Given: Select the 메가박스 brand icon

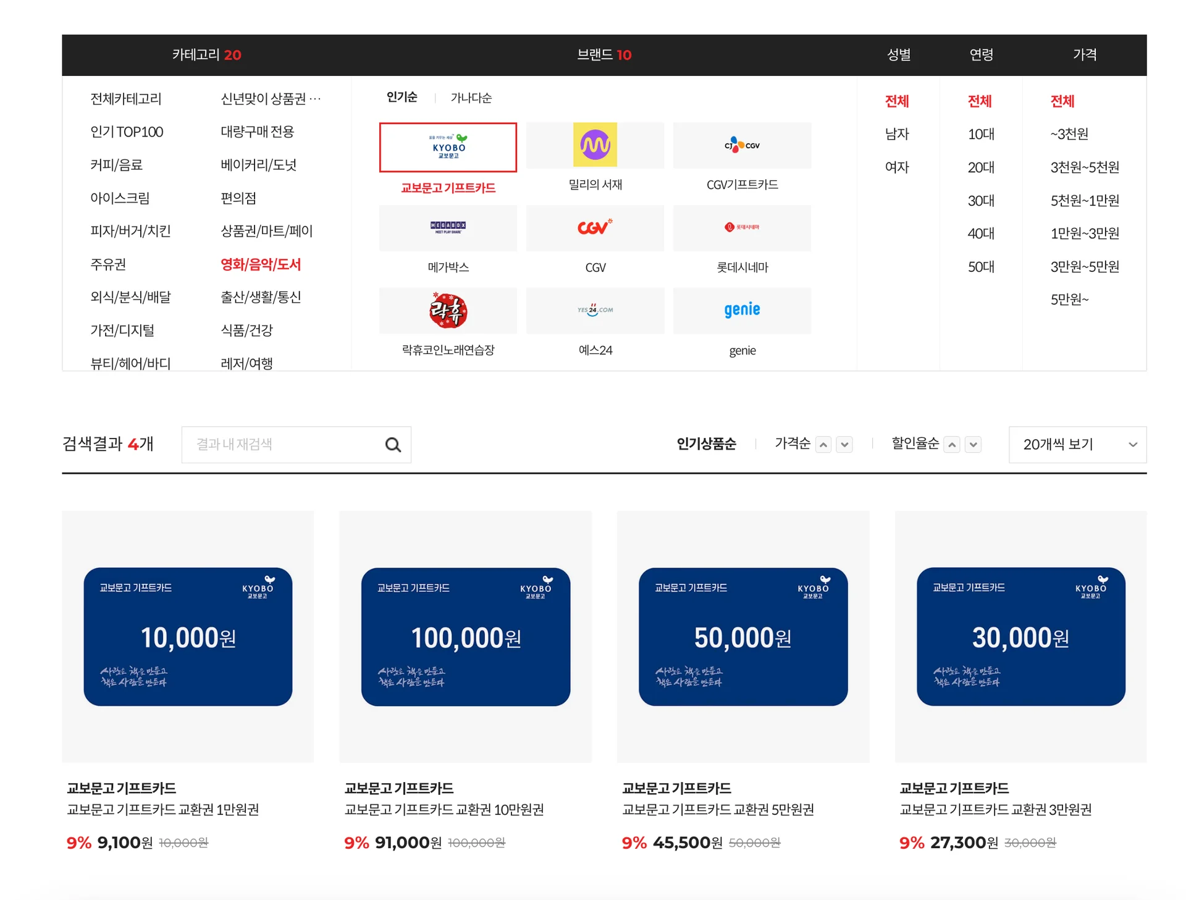Looking at the screenshot, I should (x=448, y=228).
